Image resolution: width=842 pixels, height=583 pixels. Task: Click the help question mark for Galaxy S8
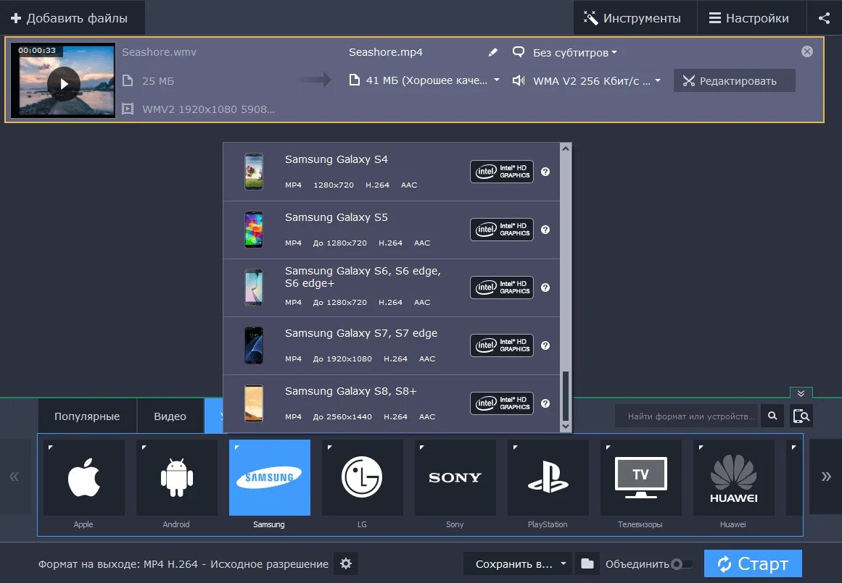[x=545, y=403]
